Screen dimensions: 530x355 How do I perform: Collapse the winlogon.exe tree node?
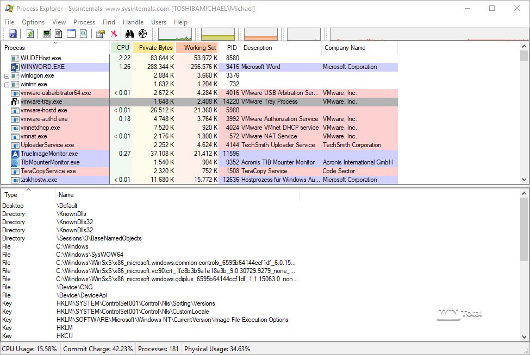click(x=7, y=75)
